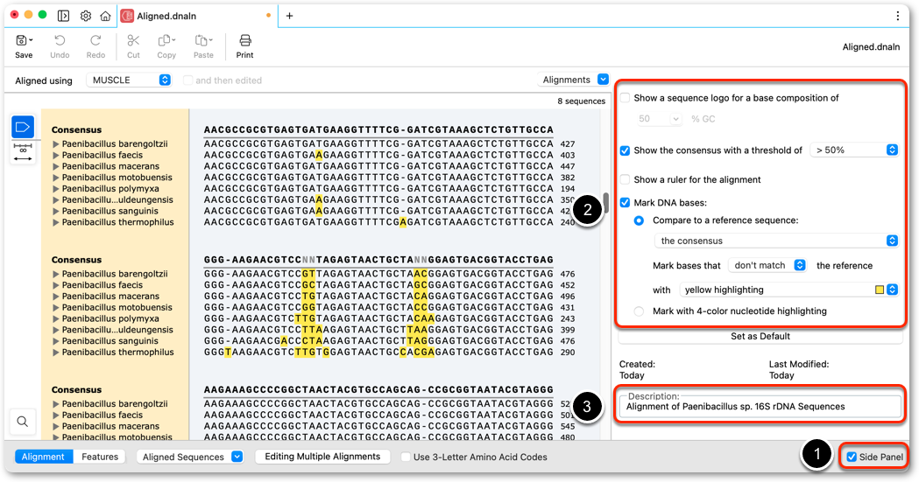919x482 pixels.
Task: Expand Paenibacillus barengoltzii in first block
Action: pyautogui.click(x=56, y=143)
